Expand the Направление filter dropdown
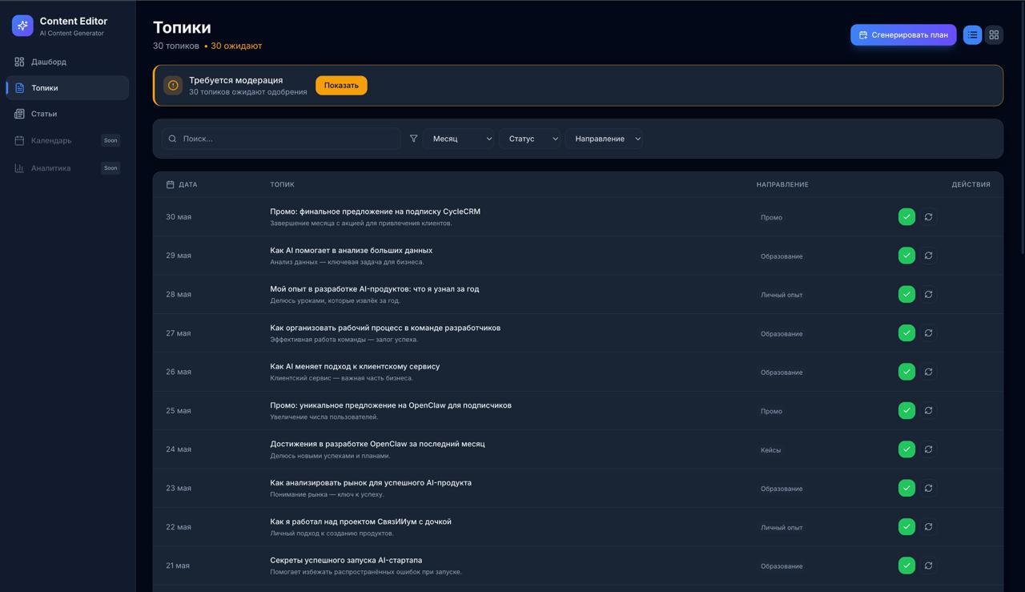 pos(604,139)
